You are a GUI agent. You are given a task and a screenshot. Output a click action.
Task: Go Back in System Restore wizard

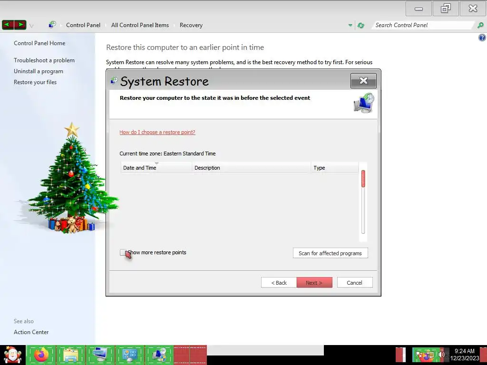(279, 282)
